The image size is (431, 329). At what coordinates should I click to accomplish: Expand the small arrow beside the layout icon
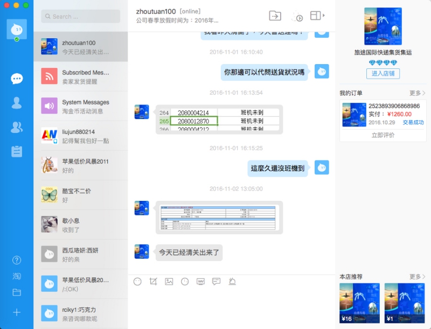(x=324, y=16)
